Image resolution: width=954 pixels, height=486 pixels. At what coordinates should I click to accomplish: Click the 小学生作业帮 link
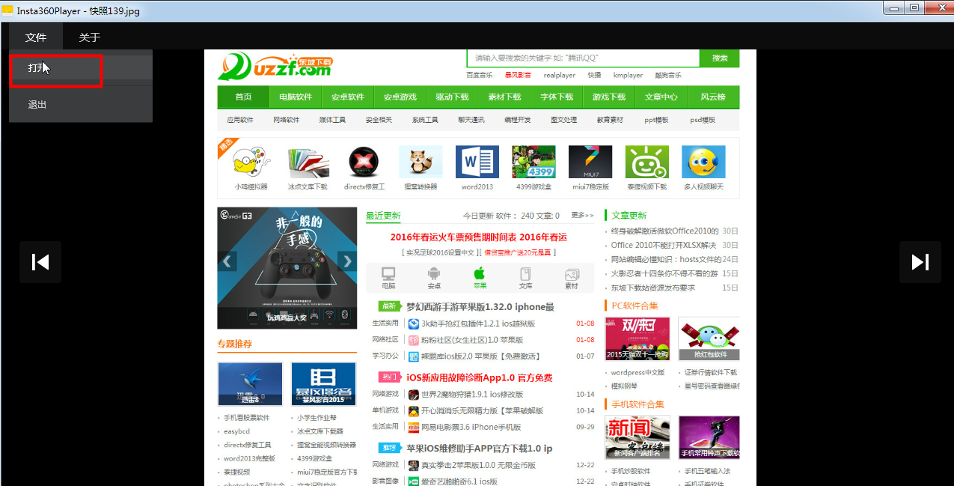pos(317,418)
